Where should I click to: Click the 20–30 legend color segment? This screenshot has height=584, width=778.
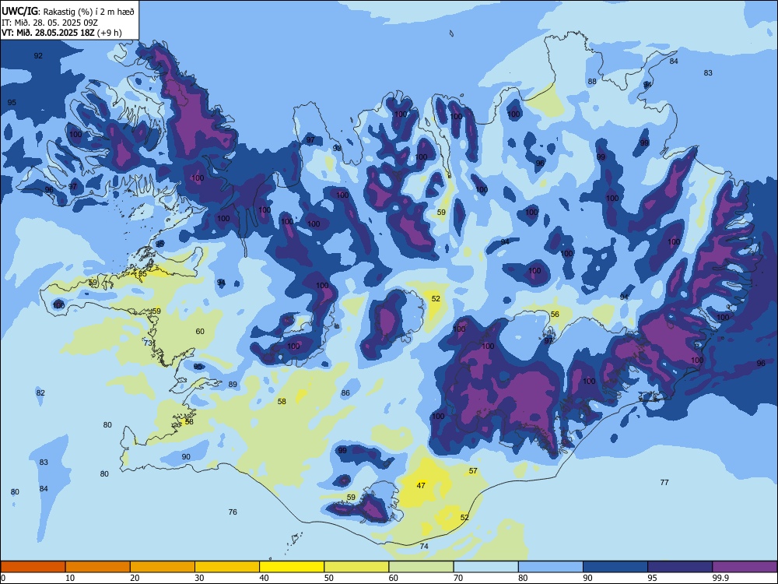tap(163, 567)
